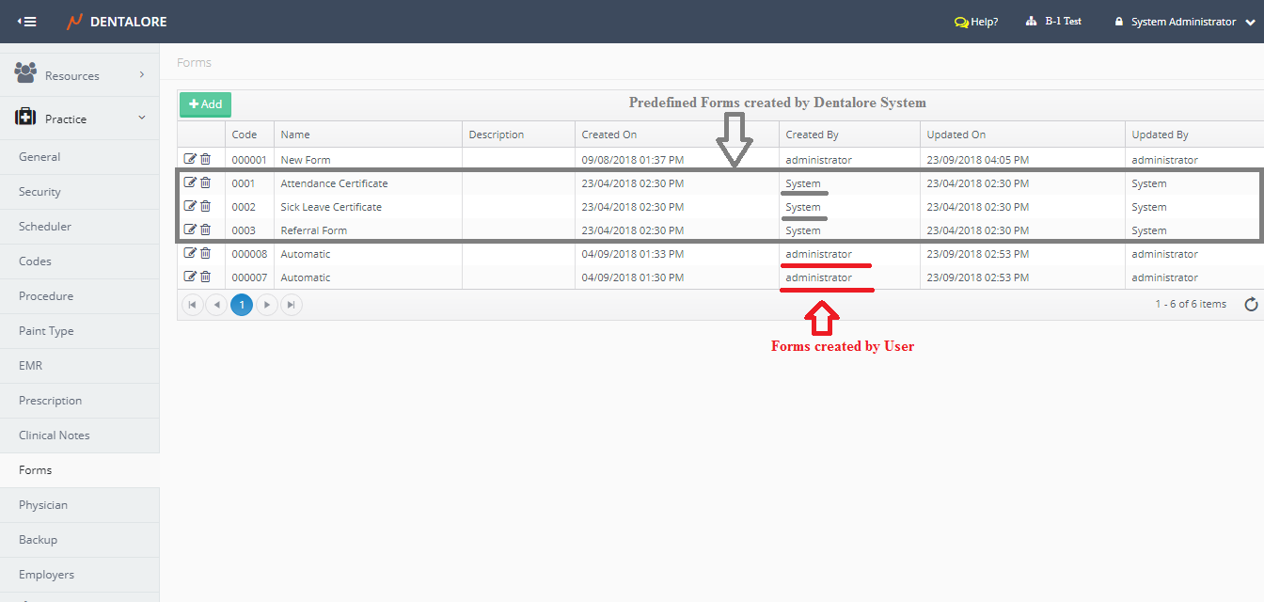This screenshot has width=1264, height=602.
Task: Click edit icon for Referral Form row
Action: (x=190, y=230)
